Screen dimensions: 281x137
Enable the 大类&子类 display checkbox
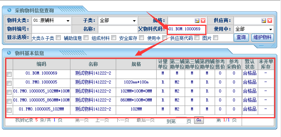click(58, 37)
